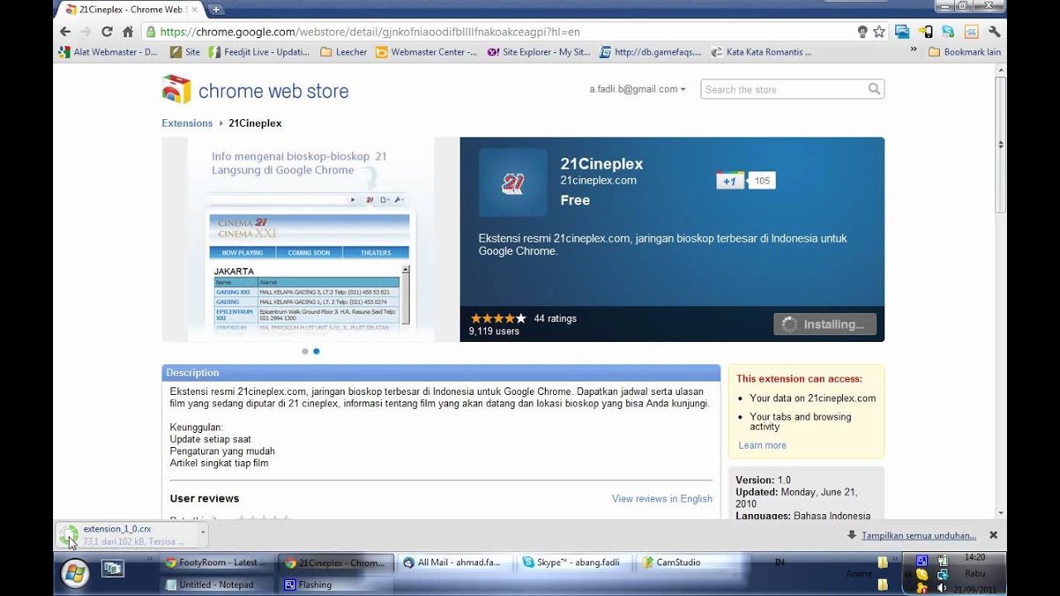Reload the page with the refresh icon
The height and width of the screenshot is (596, 1060).
coord(107,31)
